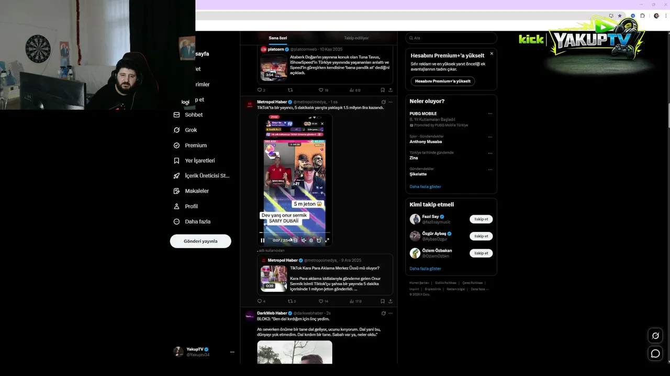Open the floating Grok button at bottom right
Viewport: 670px width, 376px height.
tap(655, 335)
